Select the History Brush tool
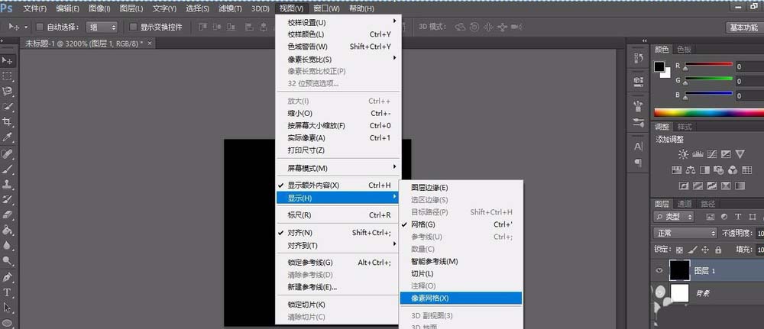Screen dimensions: 764x329 [8, 199]
